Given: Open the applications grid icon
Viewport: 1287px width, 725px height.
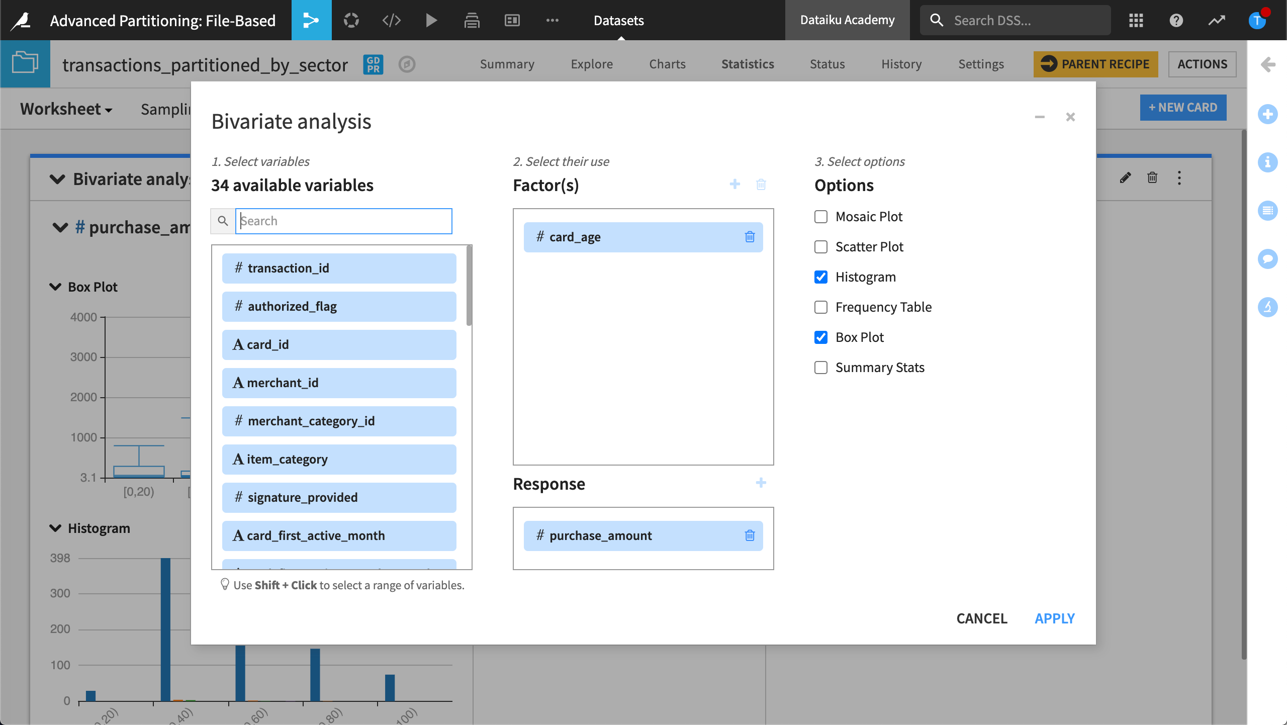Looking at the screenshot, I should [x=1136, y=20].
